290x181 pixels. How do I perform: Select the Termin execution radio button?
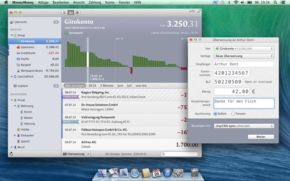point(233,114)
